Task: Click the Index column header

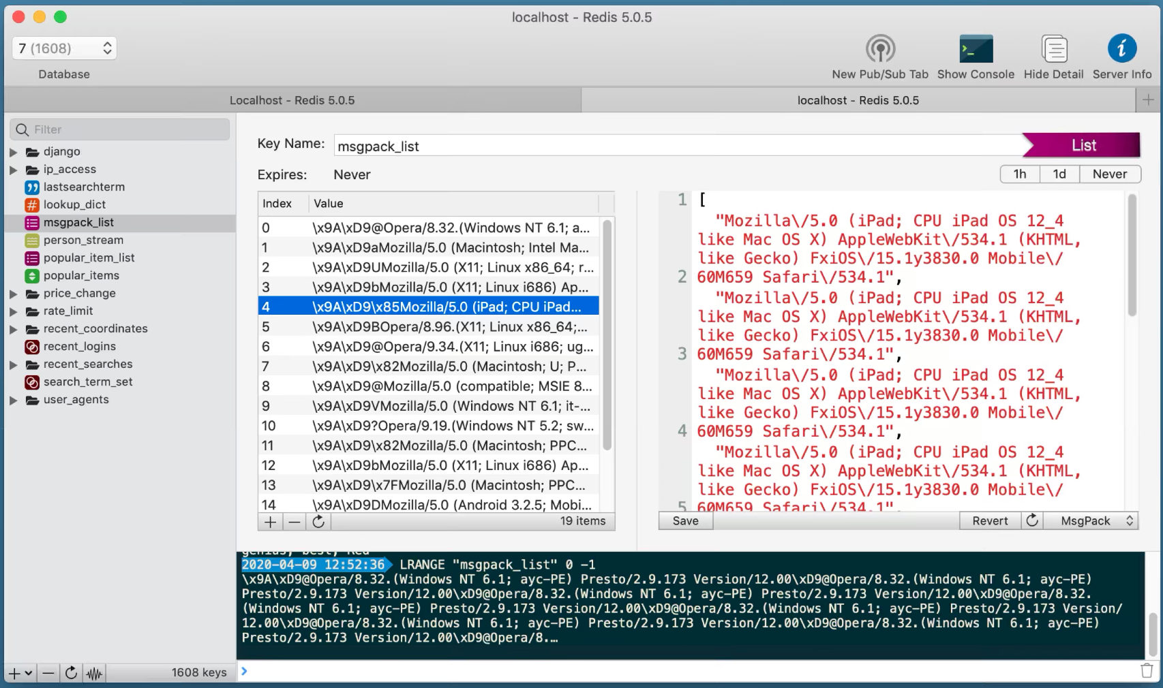Action: (x=283, y=204)
